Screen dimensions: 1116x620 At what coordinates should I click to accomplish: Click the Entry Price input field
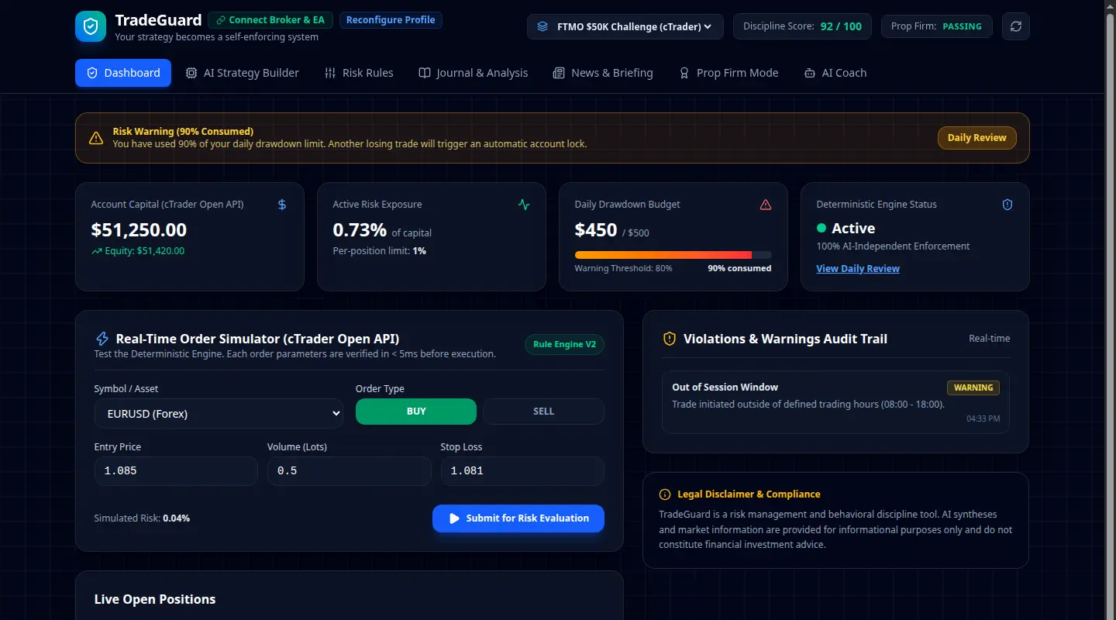(x=176, y=471)
